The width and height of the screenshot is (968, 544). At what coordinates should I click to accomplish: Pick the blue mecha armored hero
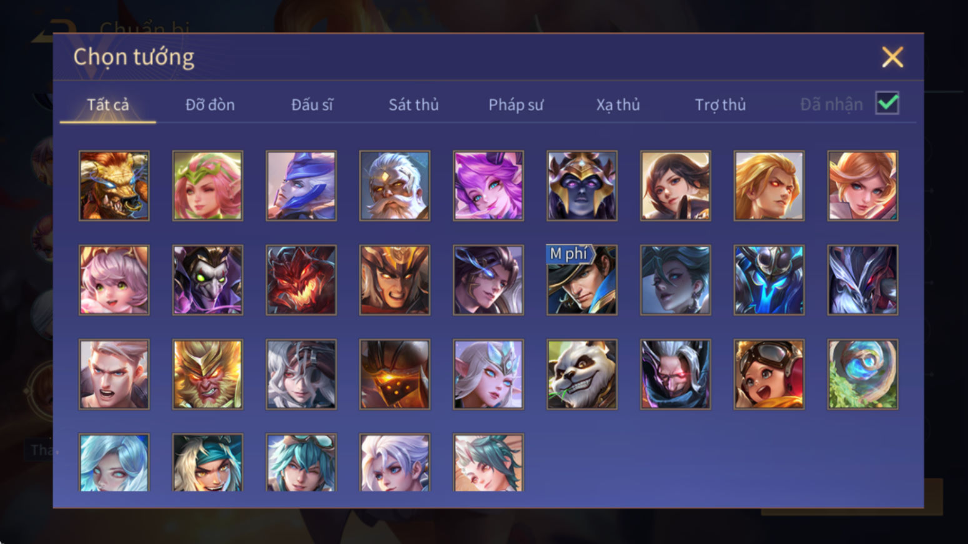pyautogui.click(x=769, y=280)
